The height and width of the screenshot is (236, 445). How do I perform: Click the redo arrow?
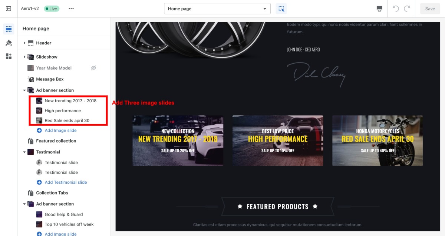pyautogui.click(x=407, y=9)
